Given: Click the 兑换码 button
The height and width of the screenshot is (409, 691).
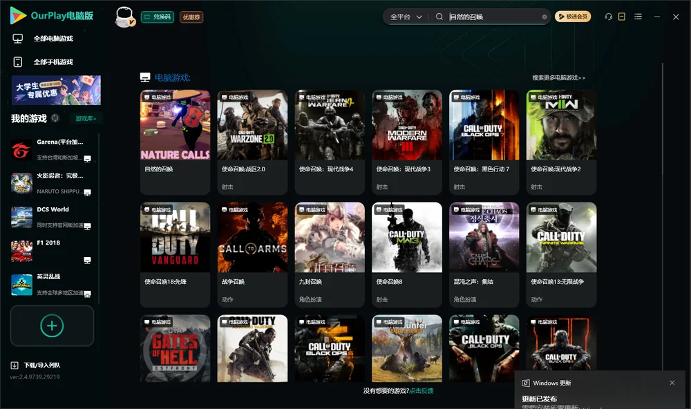Looking at the screenshot, I should coord(158,17).
